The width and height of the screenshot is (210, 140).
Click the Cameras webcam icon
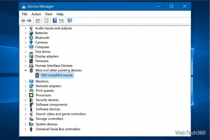[x=31, y=42]
